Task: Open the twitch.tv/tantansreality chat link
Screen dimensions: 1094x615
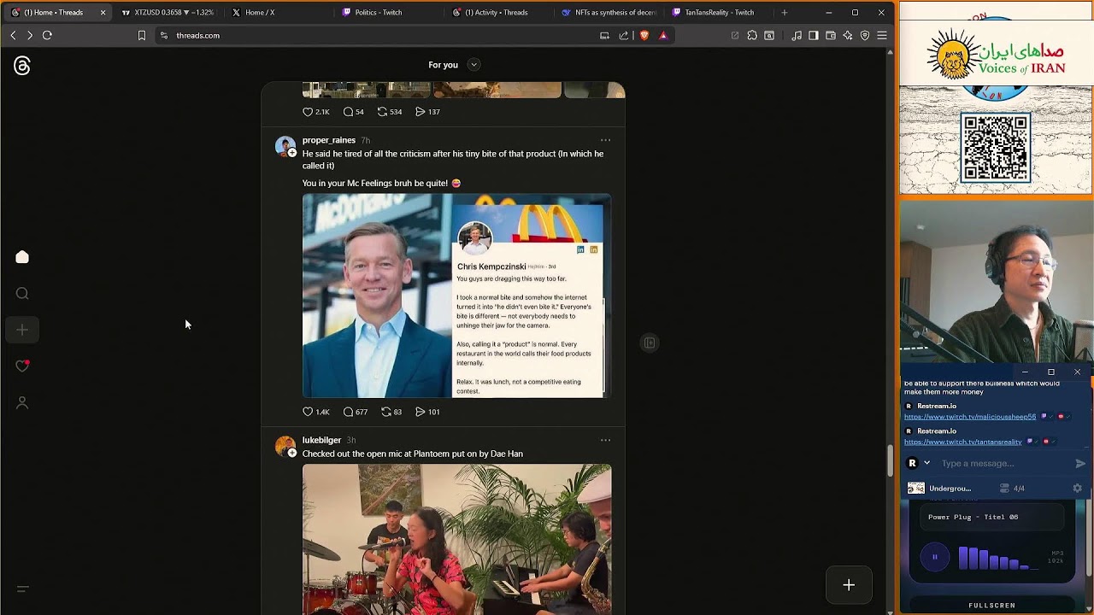Action: point(963,442)
